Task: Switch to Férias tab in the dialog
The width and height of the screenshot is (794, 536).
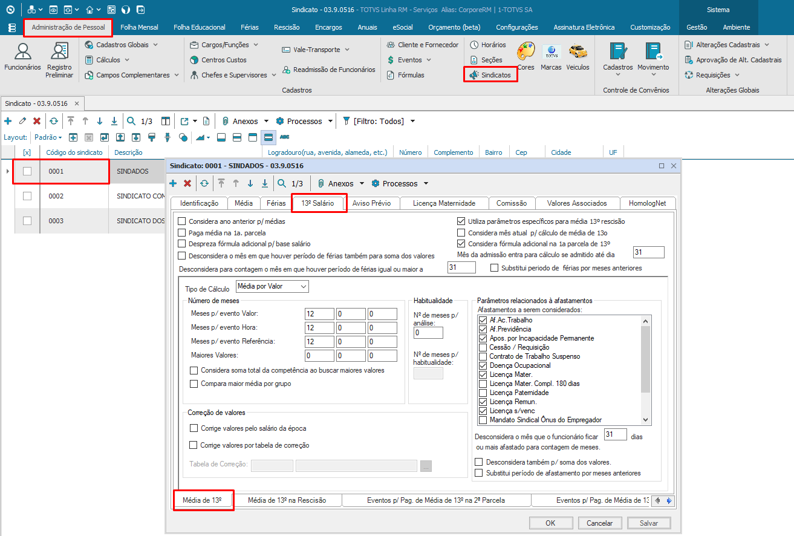Action: tap(276, 203)
